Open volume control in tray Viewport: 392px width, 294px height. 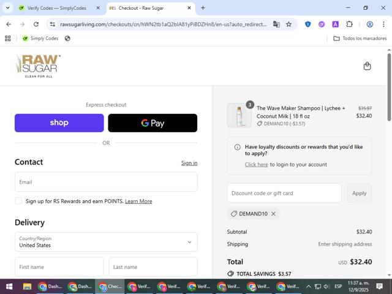(326, 287)
